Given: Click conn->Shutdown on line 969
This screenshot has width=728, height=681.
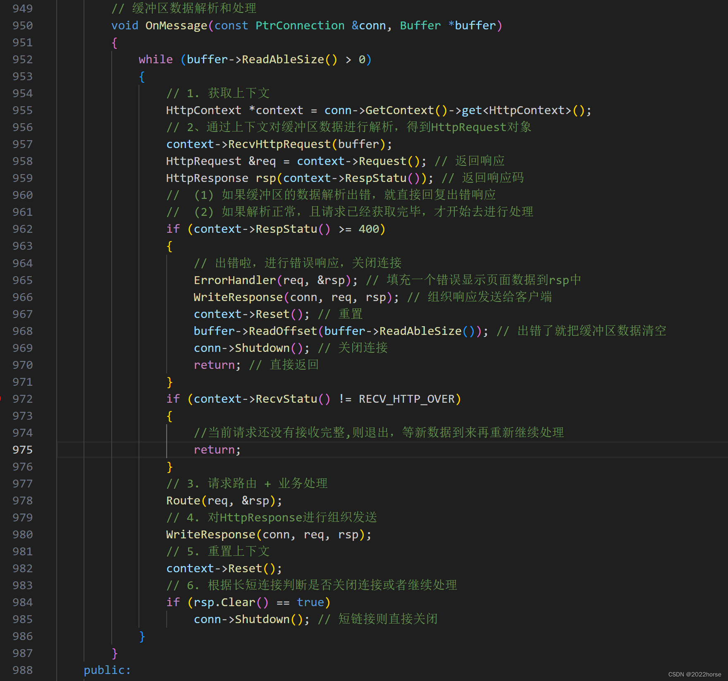Looking at the screenshot, I should point(241,348).
